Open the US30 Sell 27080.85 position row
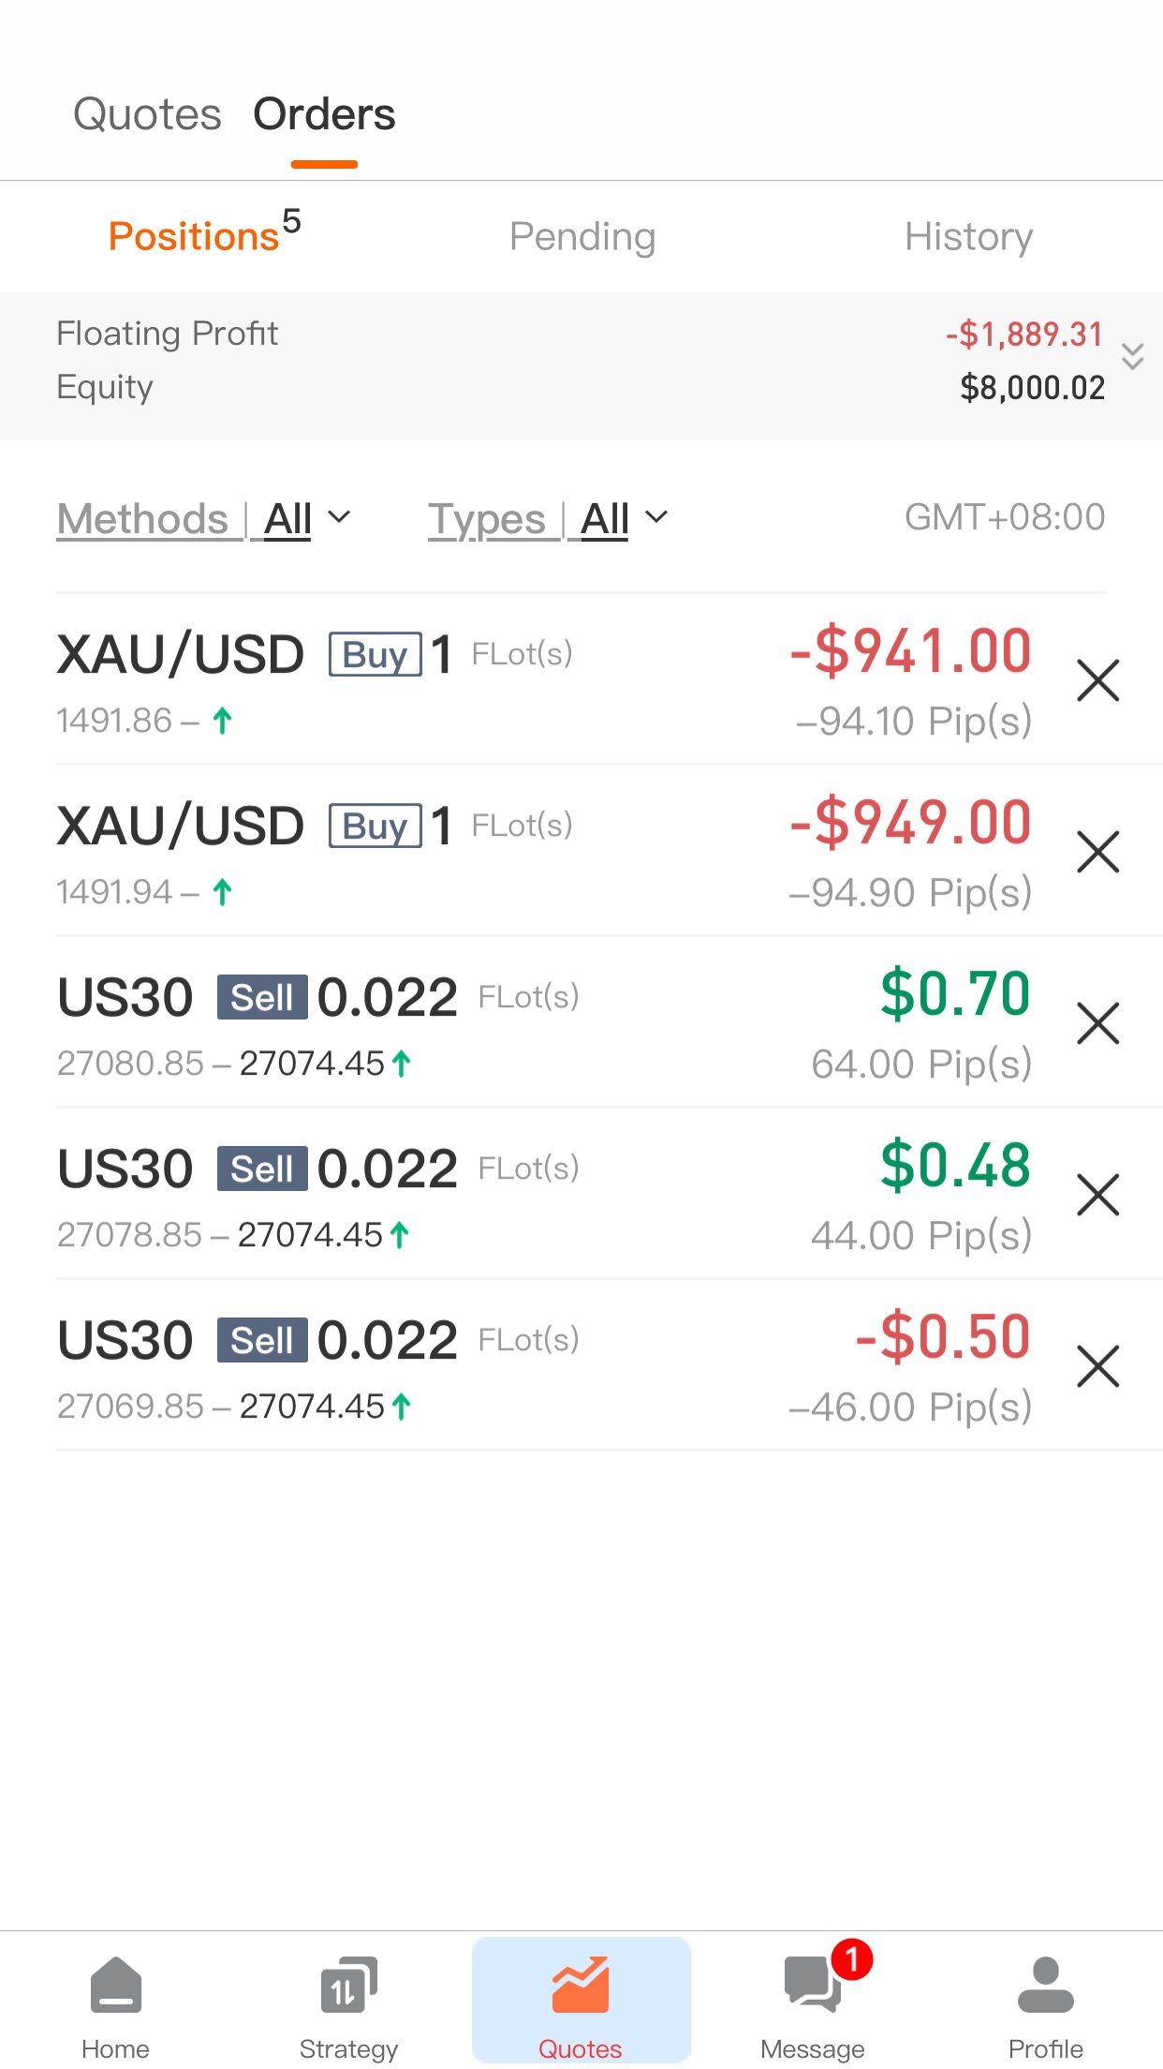The height and width of the screenshot is (2069, 1163). click(581, 1023)
